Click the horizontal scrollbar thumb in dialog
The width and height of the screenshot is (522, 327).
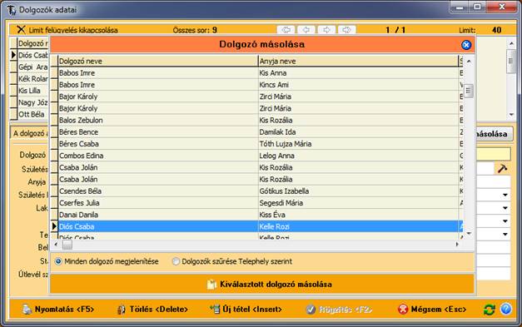[67, 245]
